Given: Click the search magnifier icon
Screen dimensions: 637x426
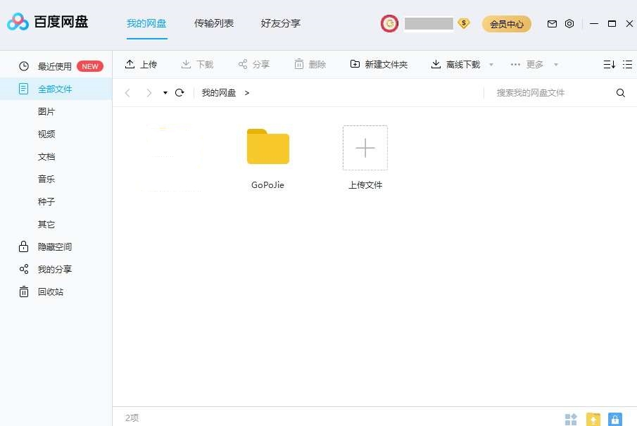Looking at the screenshot, I should [x=620, y=93].
